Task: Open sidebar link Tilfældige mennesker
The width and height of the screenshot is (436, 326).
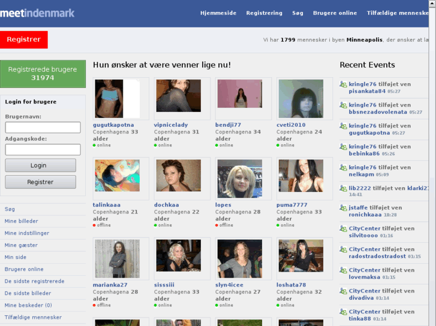Action: pos(33,317)
